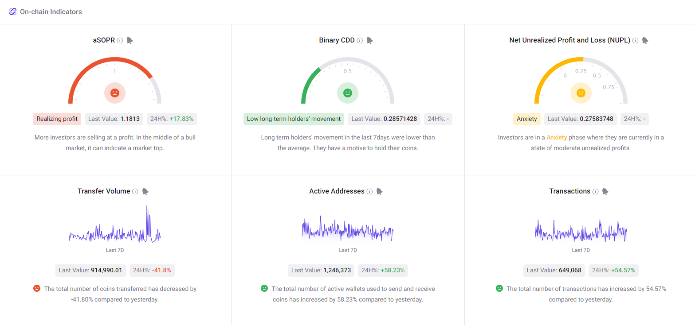
Task: Open the Active Addresses info icon
Action: coord(369,191)
